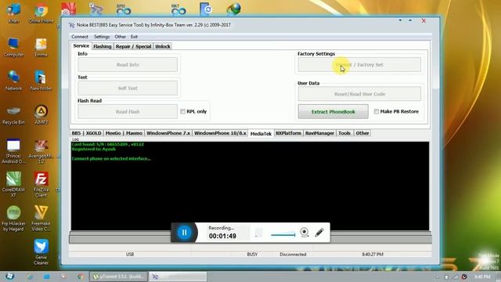Image resolution: width=501 pixels, height=282 pixels.
Task: Open the Recycle Bin
Action: 13,114
